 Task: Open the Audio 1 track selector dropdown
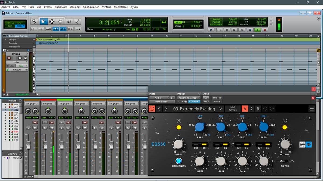point(159,98)
